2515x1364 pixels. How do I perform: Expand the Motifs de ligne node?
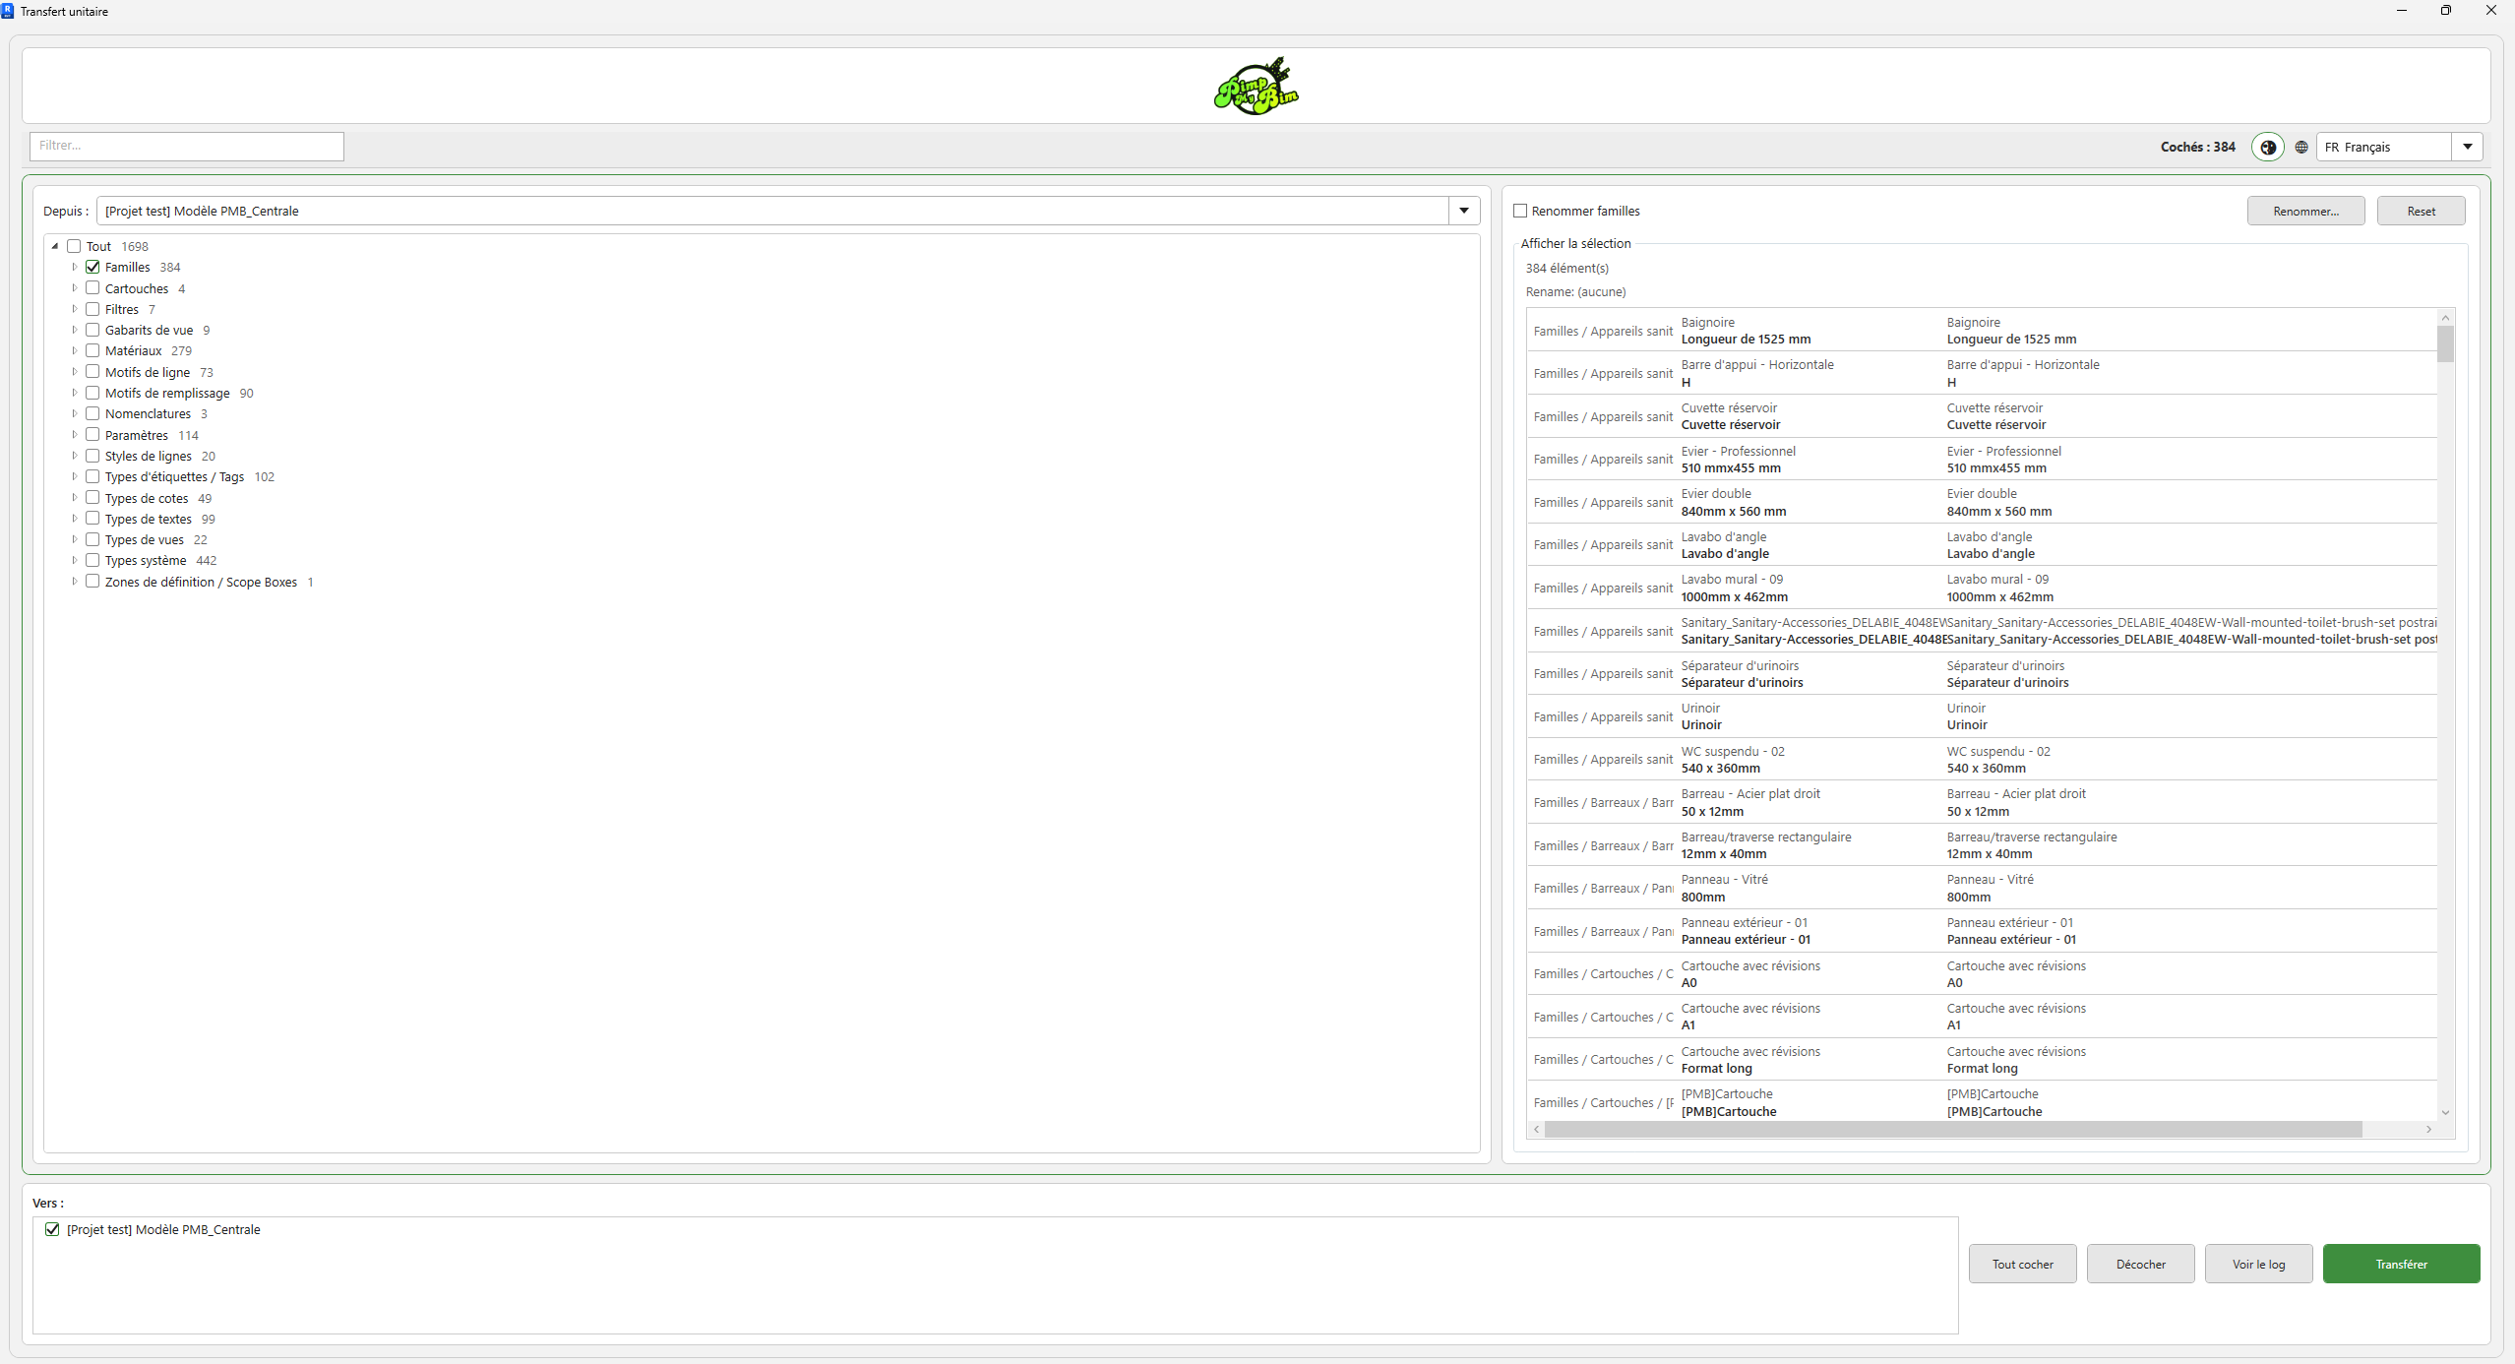74,372
